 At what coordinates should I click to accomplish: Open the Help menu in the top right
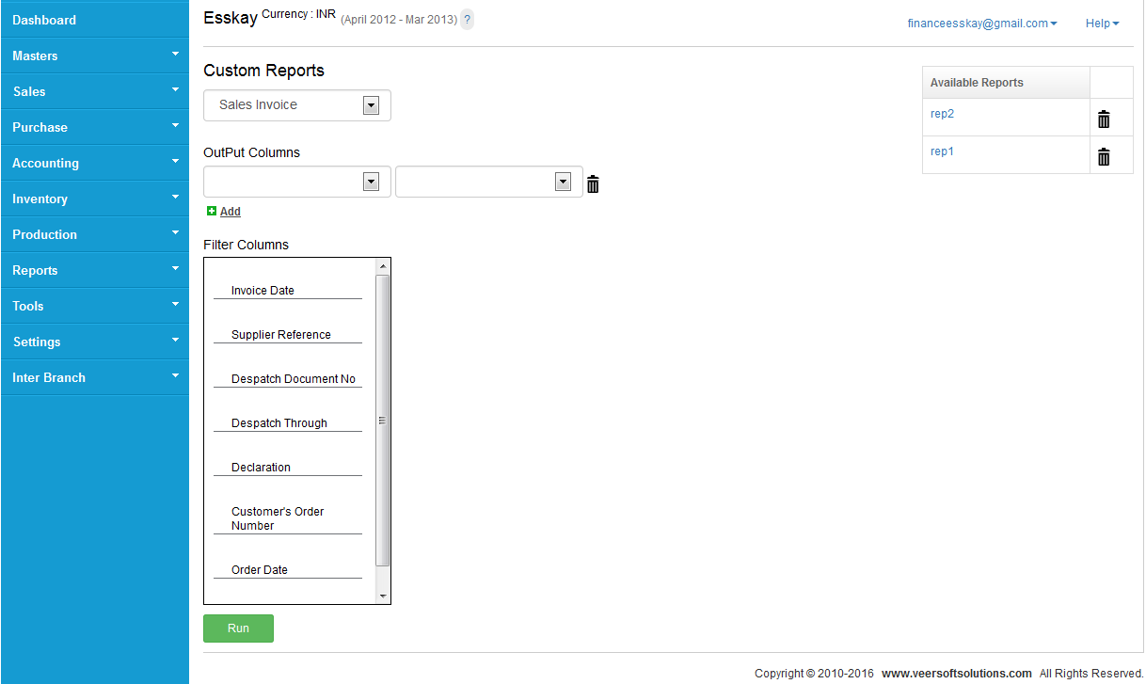pos(1102,24)
